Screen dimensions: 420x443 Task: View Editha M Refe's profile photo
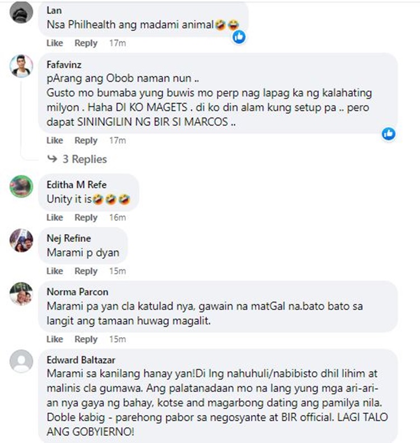[21, 186]
